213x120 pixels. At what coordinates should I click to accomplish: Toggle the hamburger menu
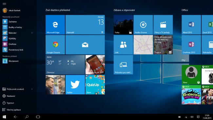point(4,4)
